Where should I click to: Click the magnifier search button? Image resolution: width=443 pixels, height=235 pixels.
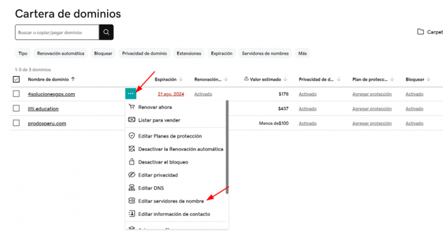coord(106,32)
